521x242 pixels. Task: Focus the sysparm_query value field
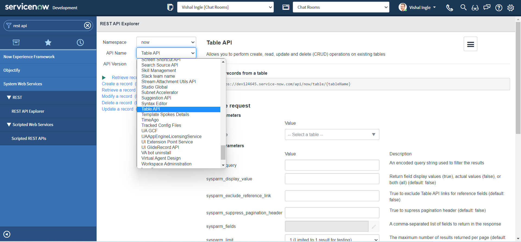[332, 165]
